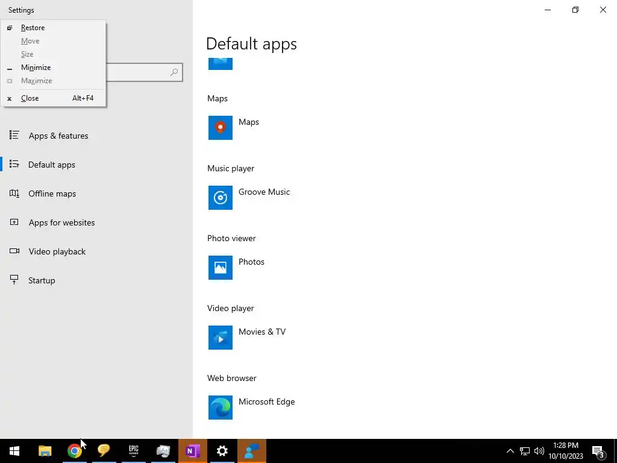617x463 pixels.
Task: Click the Settings window title text
Action: pos(21,10)
